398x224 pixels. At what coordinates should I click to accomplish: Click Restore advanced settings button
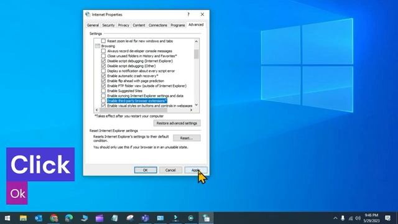coord(177,123)
